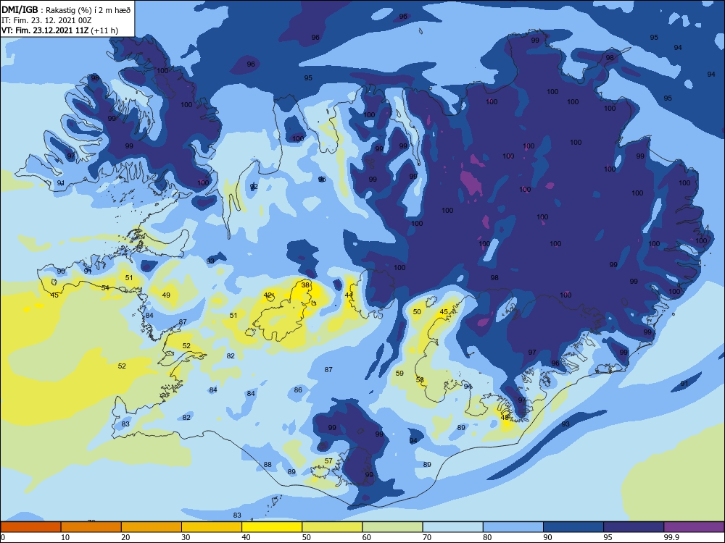Click the '48' humidity value near the south coast

[505, 418]
